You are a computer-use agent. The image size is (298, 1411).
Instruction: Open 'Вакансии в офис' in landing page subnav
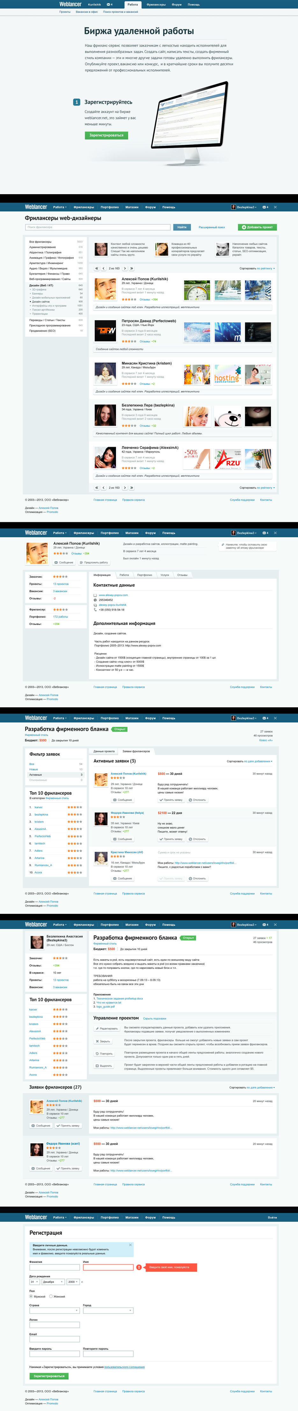[87, 11]
